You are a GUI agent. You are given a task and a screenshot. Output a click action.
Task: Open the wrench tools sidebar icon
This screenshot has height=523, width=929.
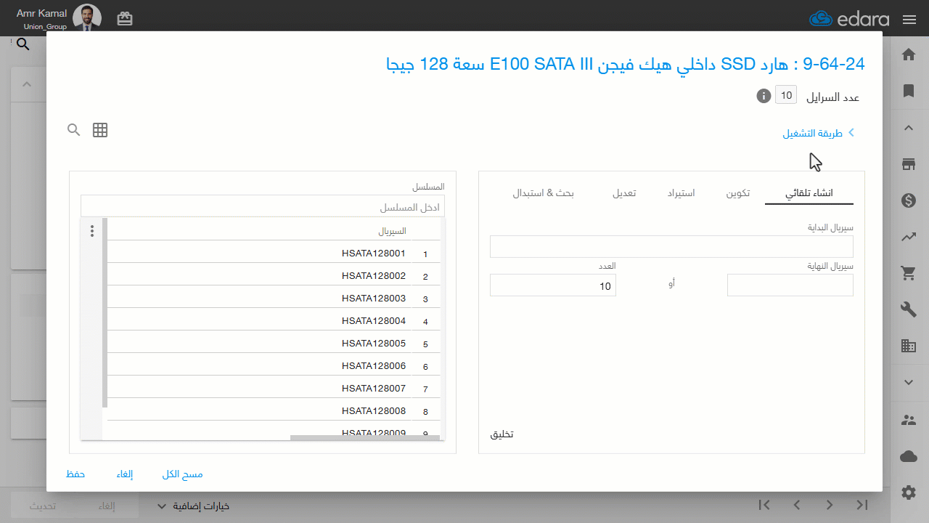coord(908,309)
